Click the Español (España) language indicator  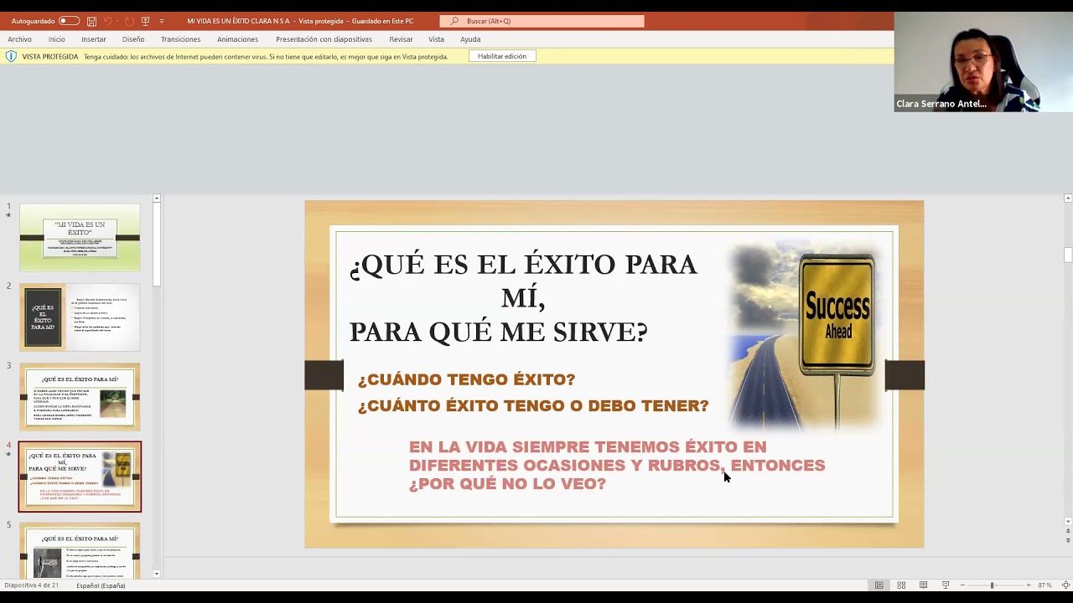(101, 585)
